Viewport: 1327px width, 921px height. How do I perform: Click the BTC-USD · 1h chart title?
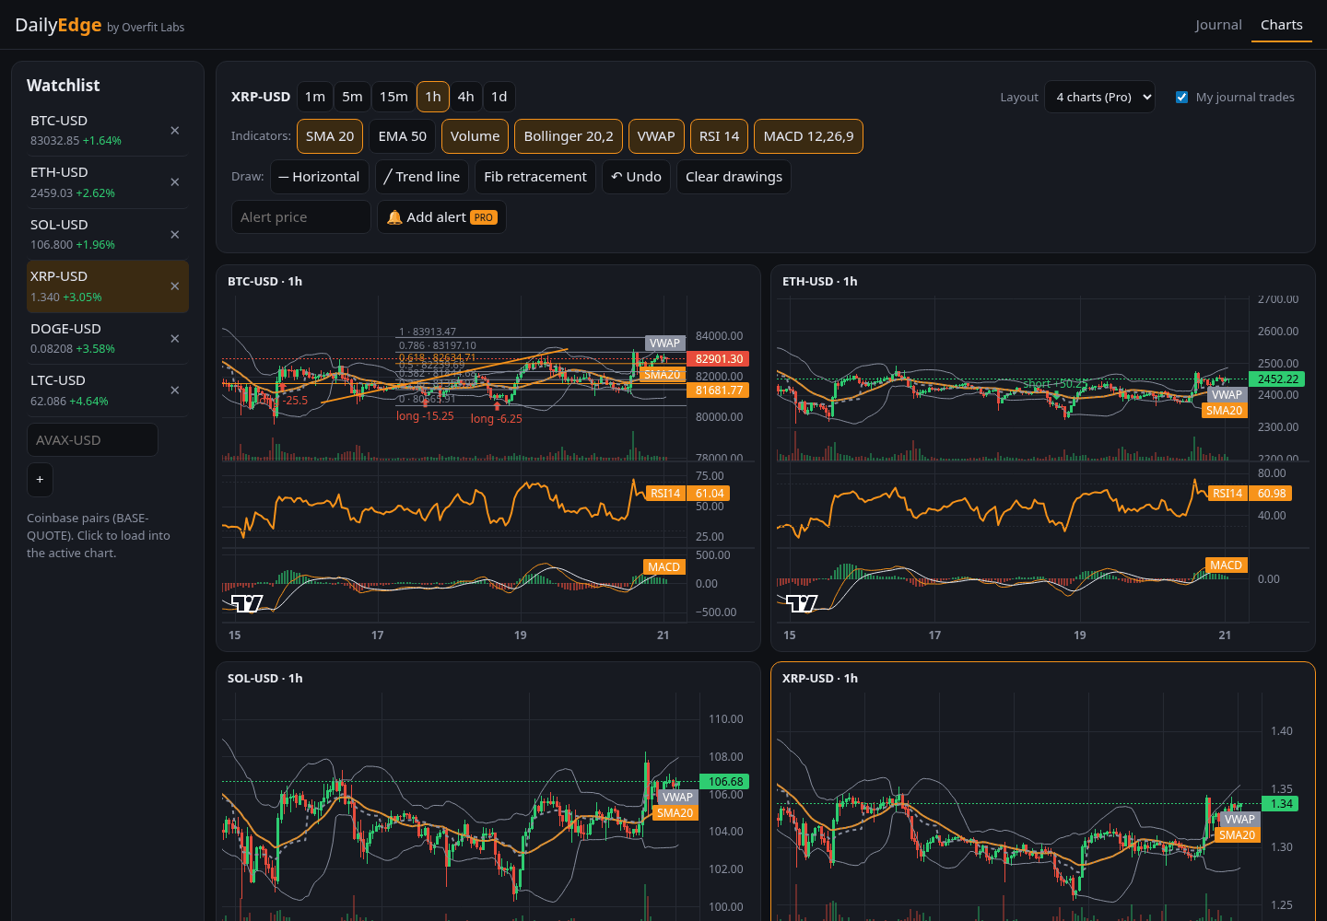click(264, 282)
